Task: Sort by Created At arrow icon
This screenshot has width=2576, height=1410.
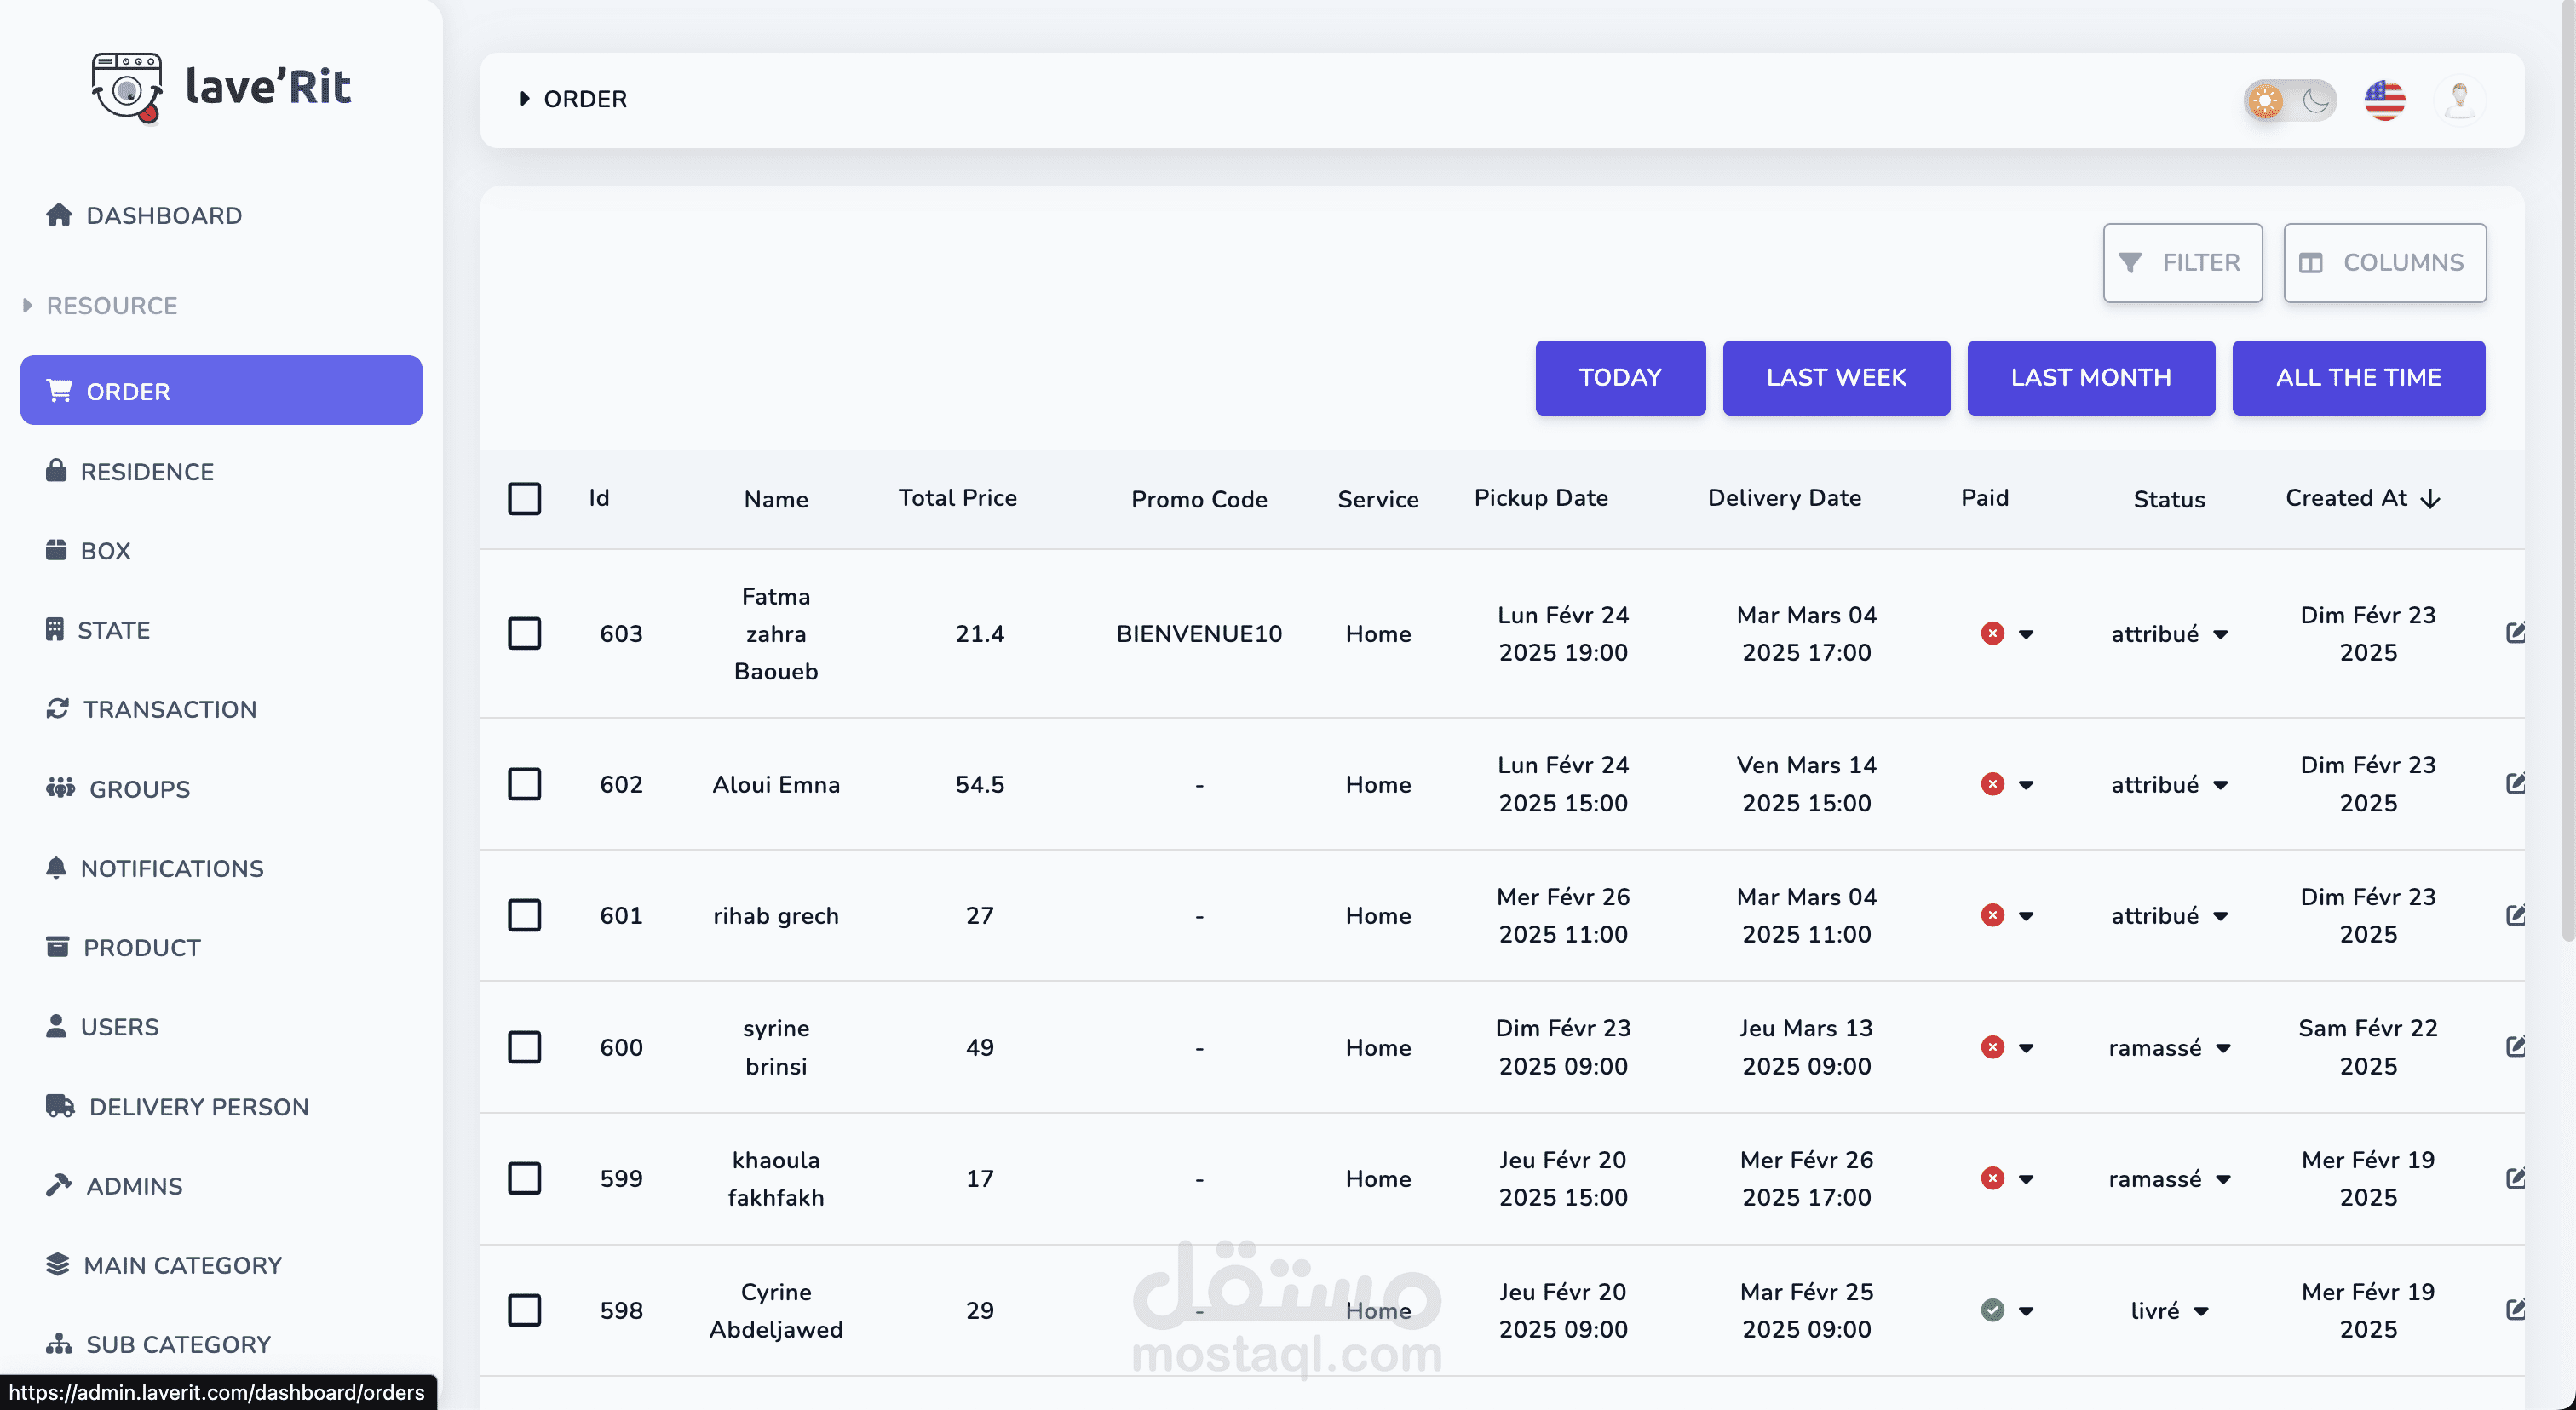Action: tap(2430, 499)
